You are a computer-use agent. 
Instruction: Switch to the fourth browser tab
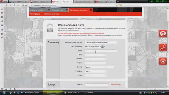coord(84,2)
